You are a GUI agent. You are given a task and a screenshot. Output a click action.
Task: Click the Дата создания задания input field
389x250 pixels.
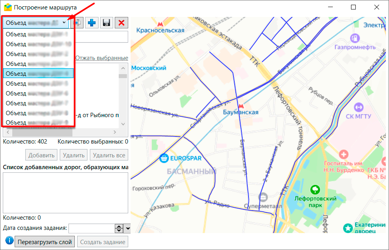pyautogui.click(x=91, y=228)
